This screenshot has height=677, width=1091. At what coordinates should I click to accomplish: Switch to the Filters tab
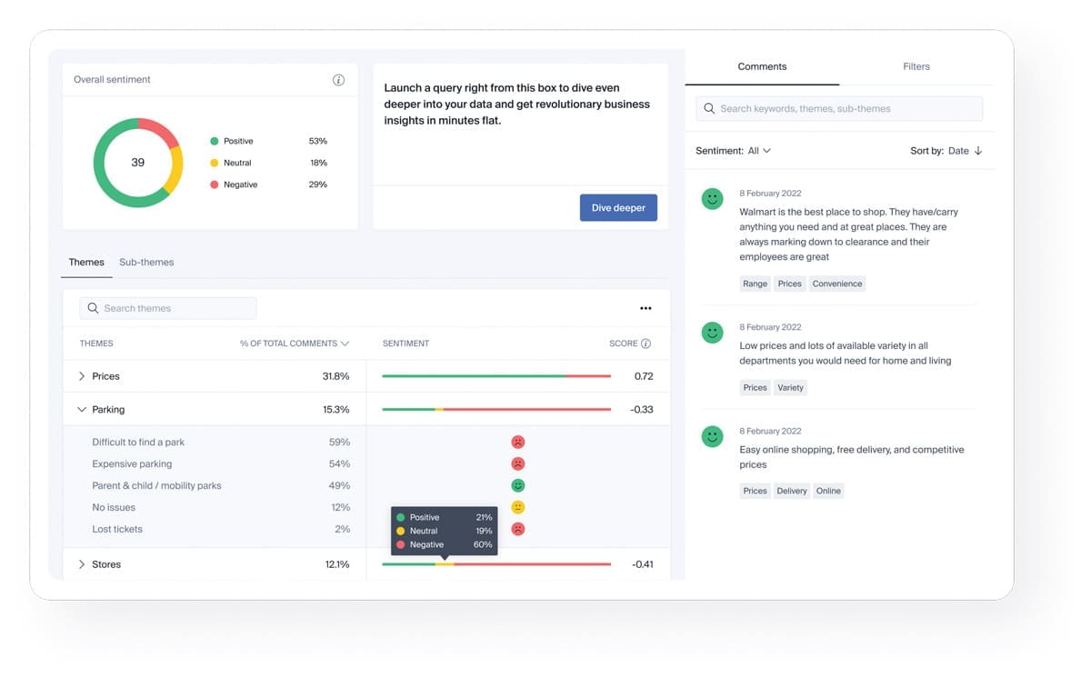916,66
